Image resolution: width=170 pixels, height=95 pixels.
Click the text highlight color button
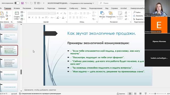click(58, 17)
